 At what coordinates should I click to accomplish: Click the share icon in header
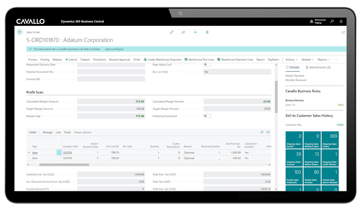click(183, 32)
